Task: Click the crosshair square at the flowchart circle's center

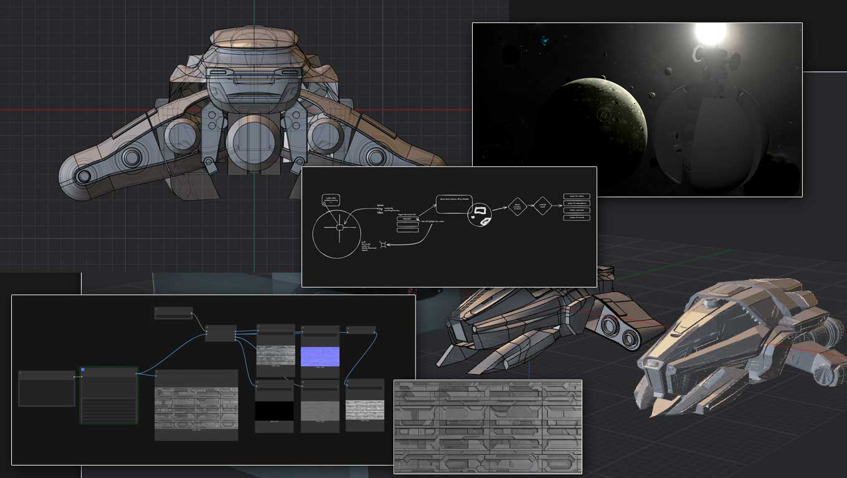Action: pyautogui.click(x=339, y=227)
